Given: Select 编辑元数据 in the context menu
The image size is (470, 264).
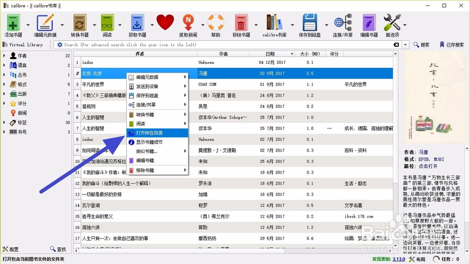Looking at the screenshot, I should (x=157, y=77).
